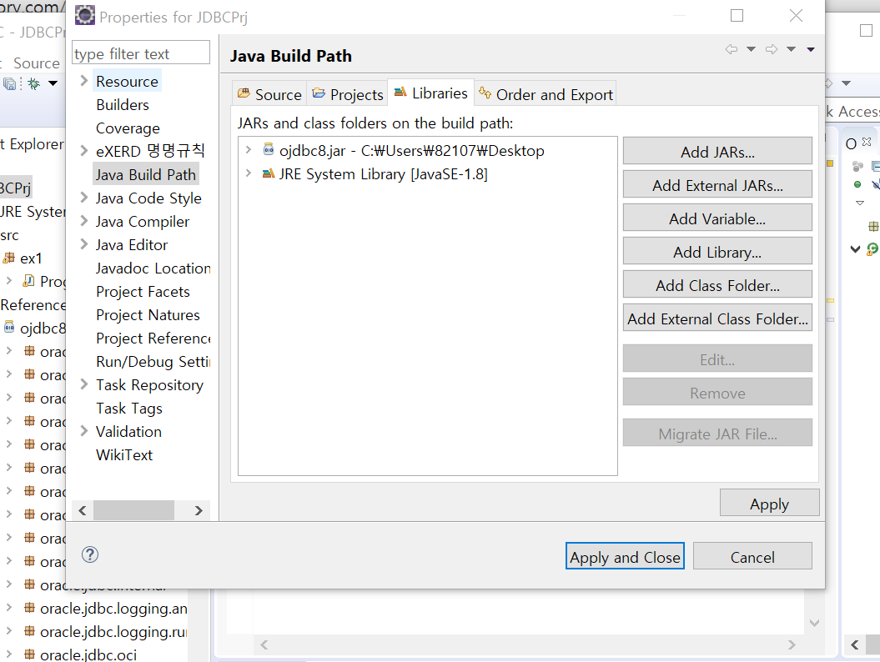Select ojdbc8.jar jar file icon
880x662 pixels.
pos(269,149)
